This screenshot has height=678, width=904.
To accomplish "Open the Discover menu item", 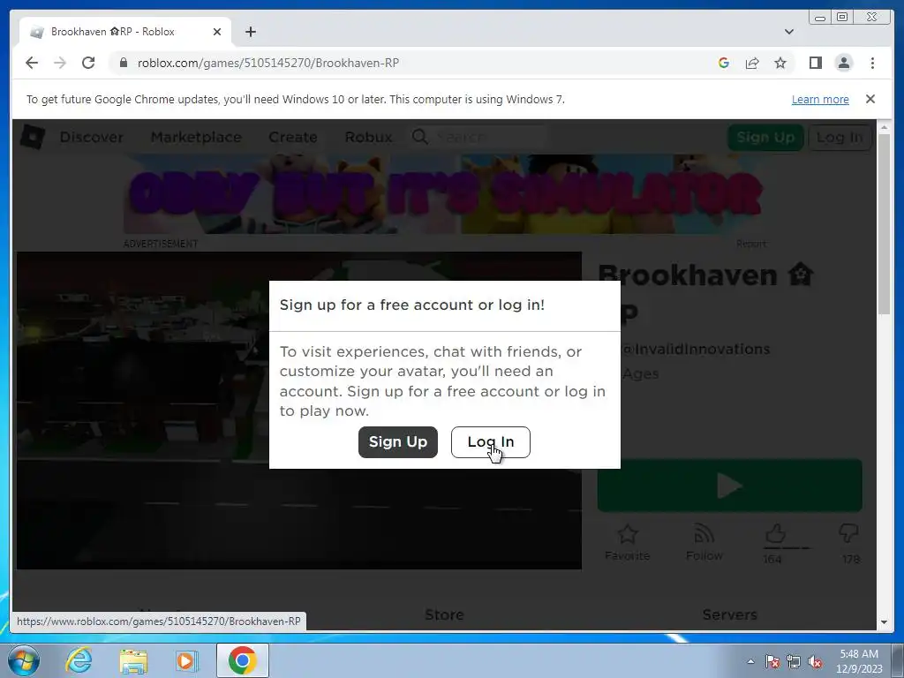I will pos(92,137).
